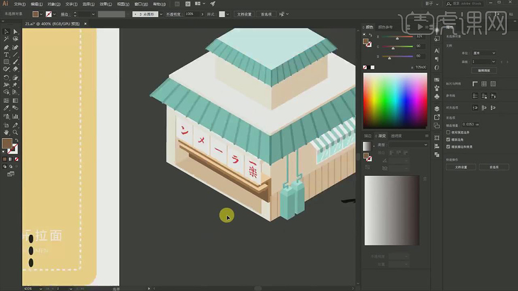Choose the Zoom magnifier tool
Viewport: 518px width, 291px height.
coord(15,133)
